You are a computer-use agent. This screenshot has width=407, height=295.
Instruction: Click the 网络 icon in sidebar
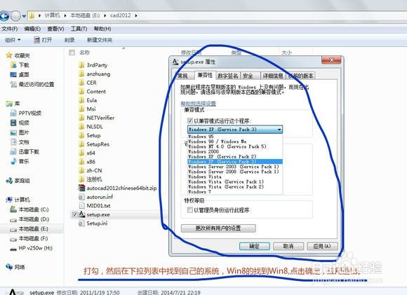click(x=9, y=267)
